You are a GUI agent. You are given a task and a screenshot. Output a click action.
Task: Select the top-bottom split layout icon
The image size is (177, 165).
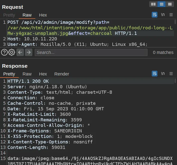[x=161, y=4]
